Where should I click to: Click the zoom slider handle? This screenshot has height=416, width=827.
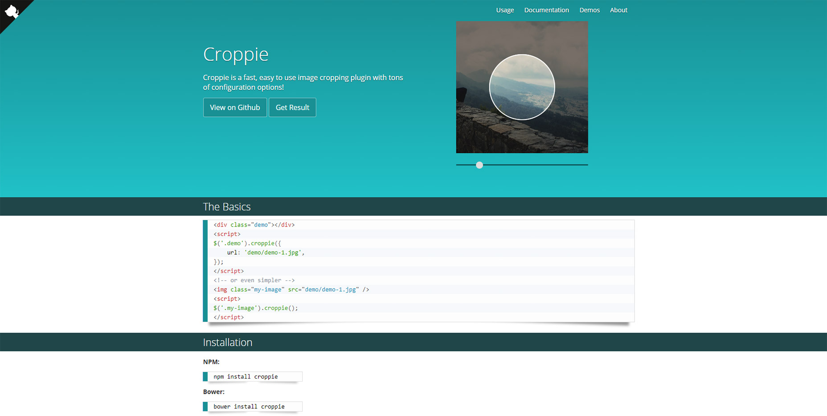coord(479,165)
